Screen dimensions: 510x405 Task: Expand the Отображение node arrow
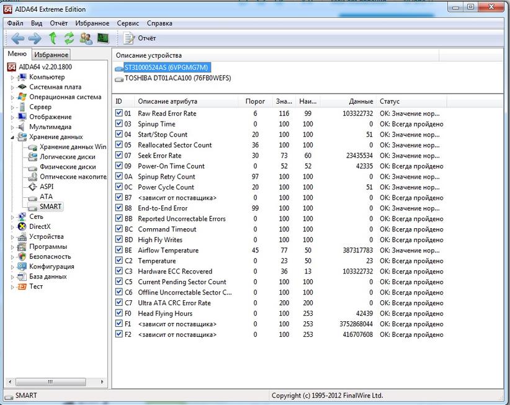12,117
